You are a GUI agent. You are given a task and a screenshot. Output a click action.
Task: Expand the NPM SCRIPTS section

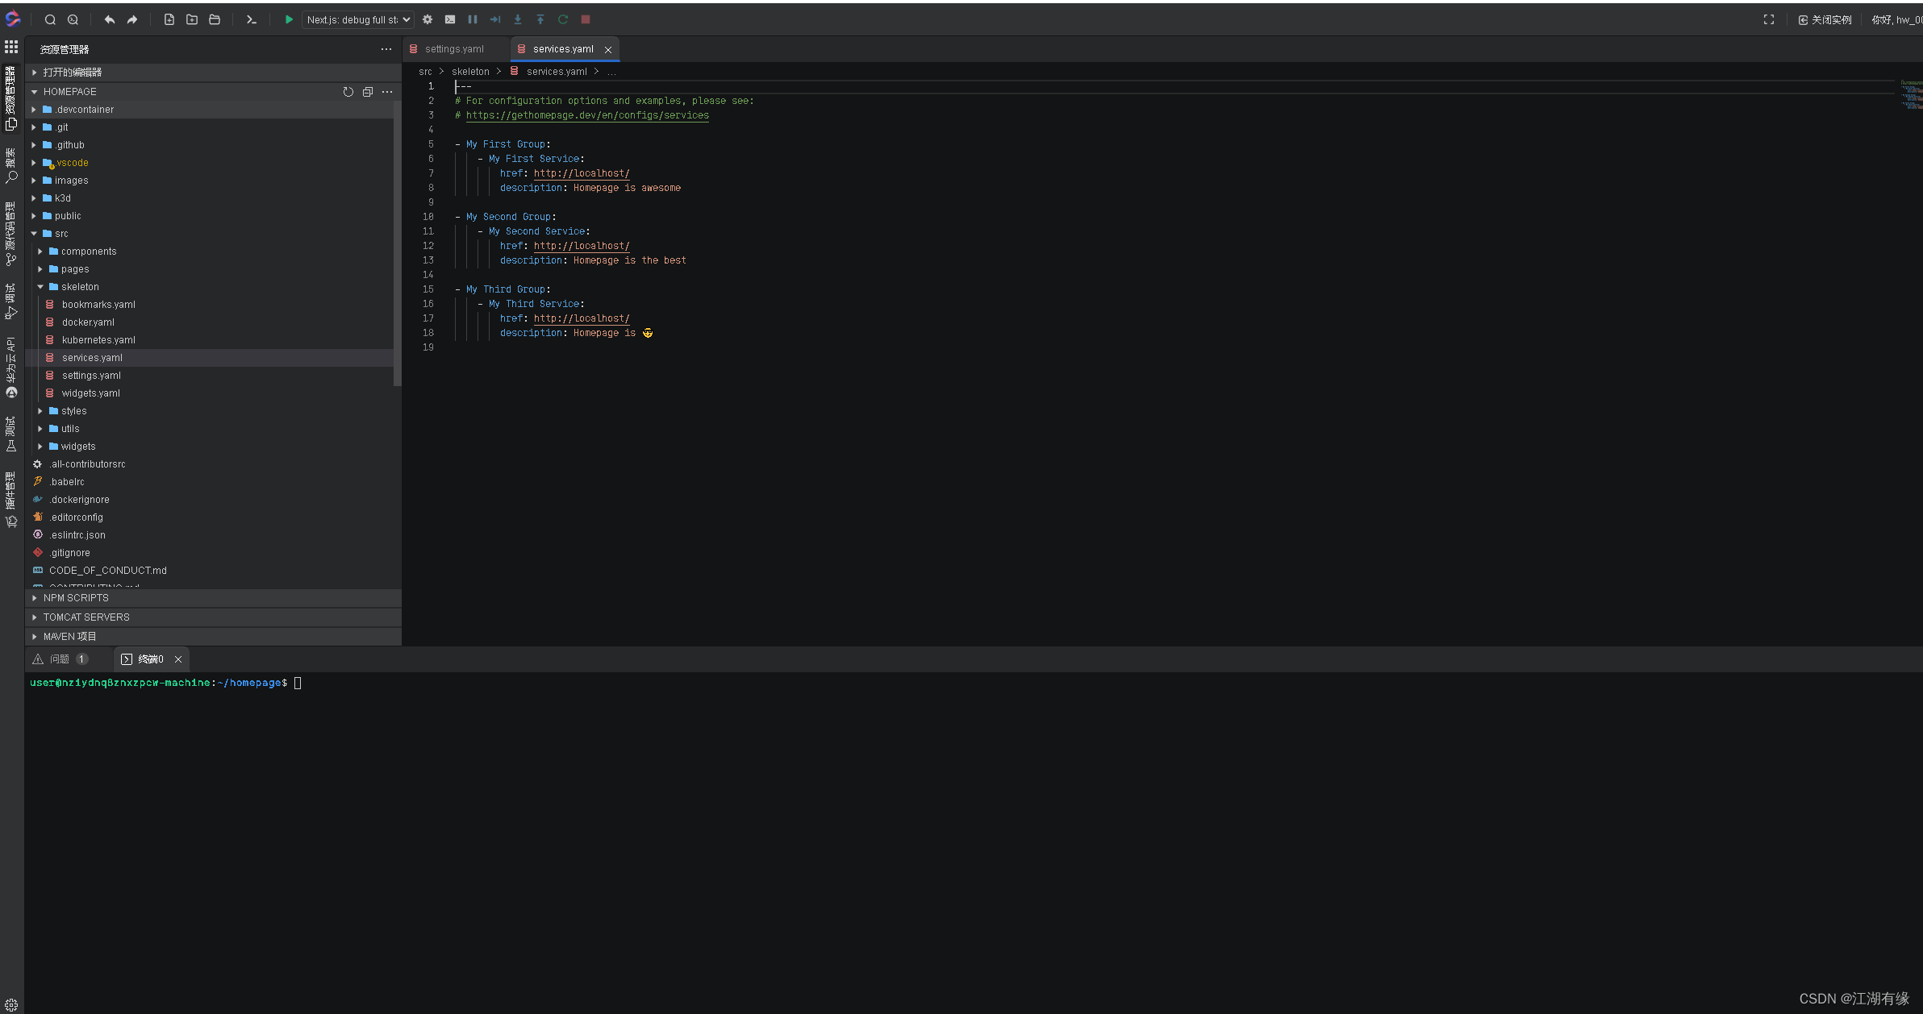pyautogui.click(x=76, y=598)
